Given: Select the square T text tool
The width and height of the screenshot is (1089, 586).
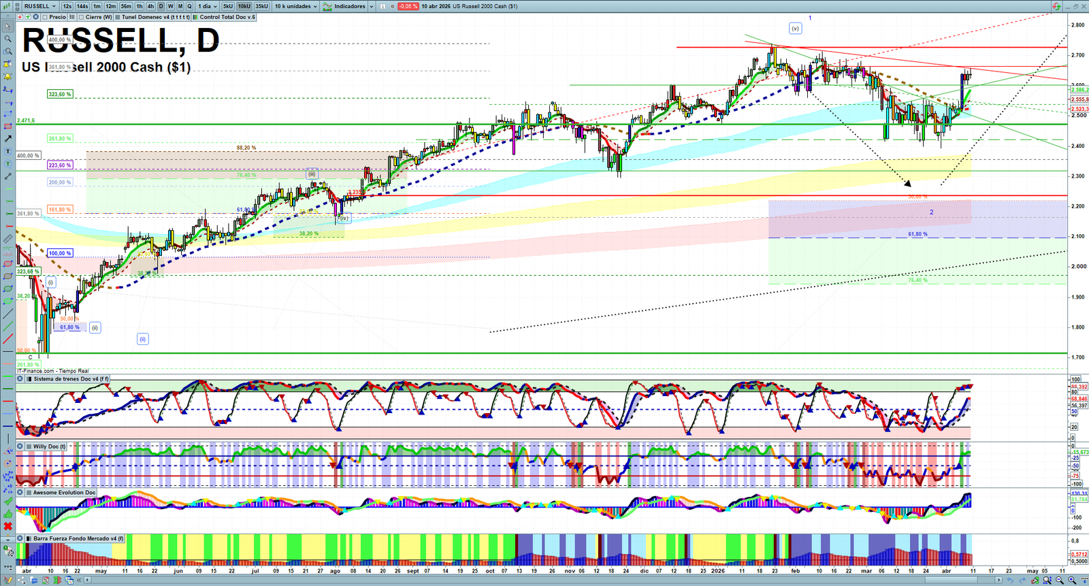Looking at the screenshot, I should (x=7, y=151).
